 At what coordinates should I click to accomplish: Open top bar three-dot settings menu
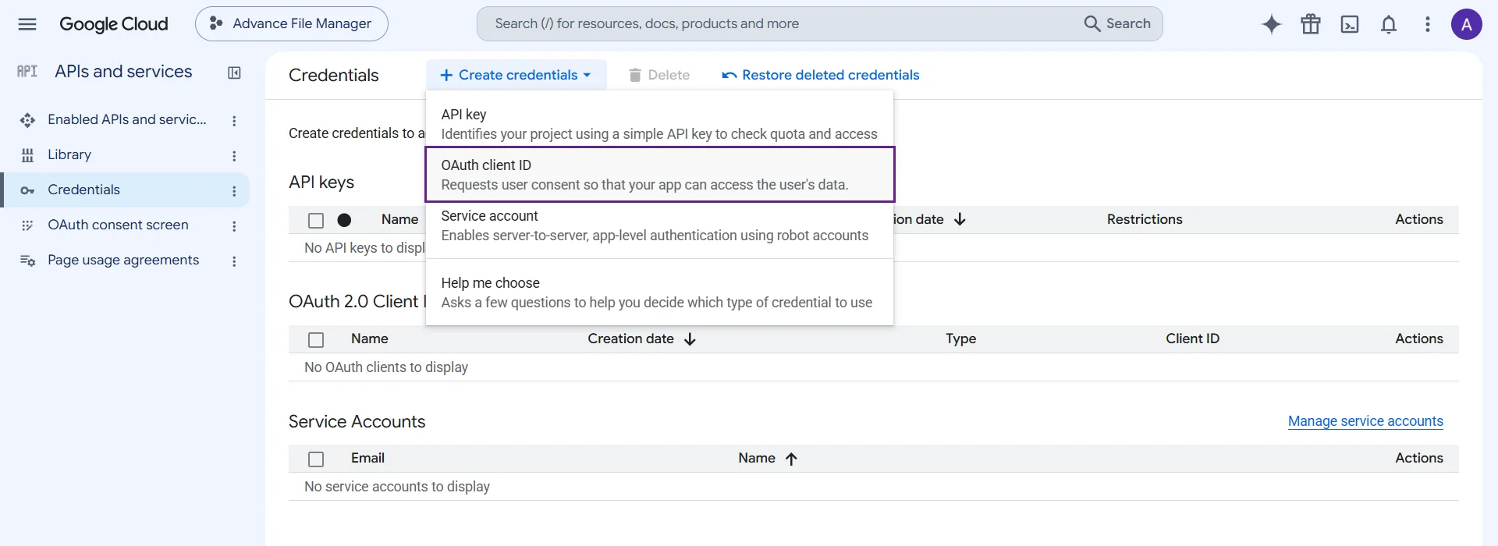(1428, 24)
